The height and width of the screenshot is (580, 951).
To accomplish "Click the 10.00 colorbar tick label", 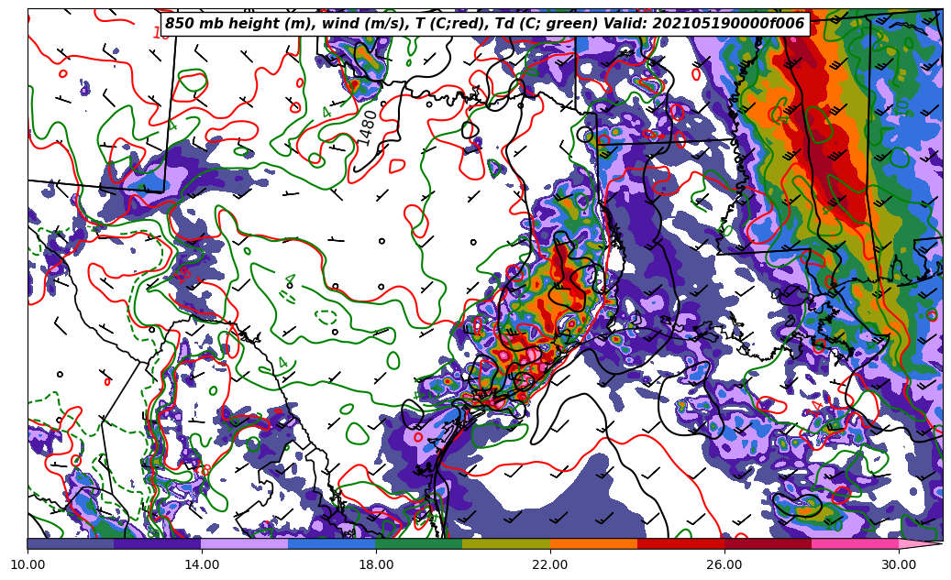I will [28, 564].
